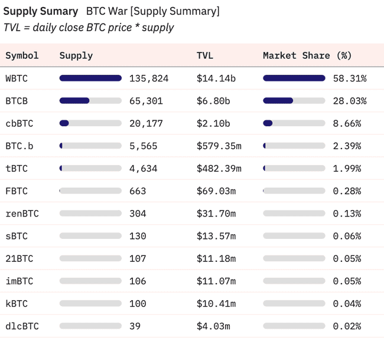Image resolution: width=384 pixels, height=348 pixels.
Task: Sort table by Symbol column header
Action: tap(22, 55)
